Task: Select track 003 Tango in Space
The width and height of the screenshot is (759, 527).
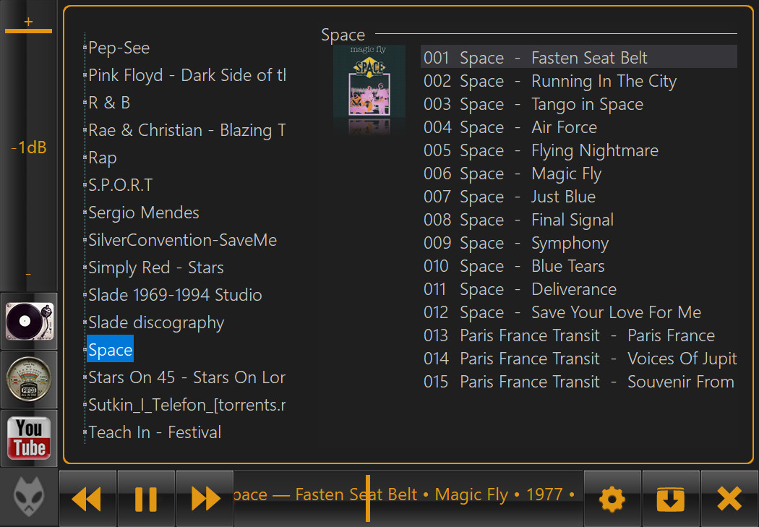Action: pos(587,104)
